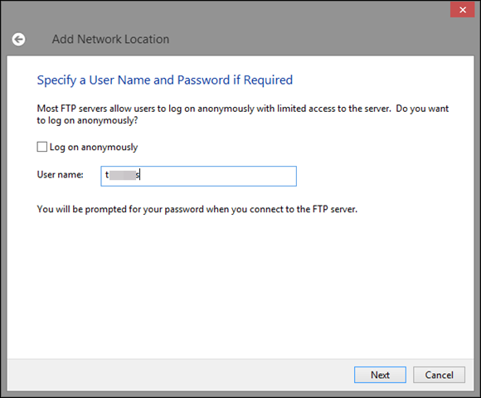Click the password prompt note text
Image resolution: width=481 pixels, height=398 pixels.
197,210
